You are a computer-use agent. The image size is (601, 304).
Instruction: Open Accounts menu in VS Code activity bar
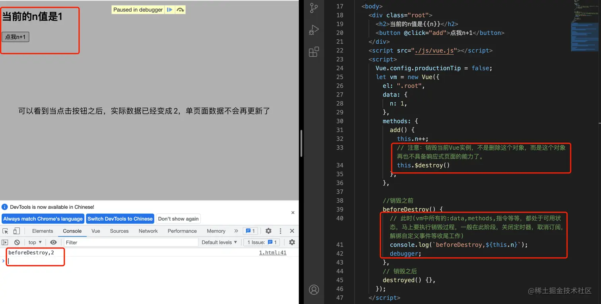pyautogui.click(x=314, y=290)
